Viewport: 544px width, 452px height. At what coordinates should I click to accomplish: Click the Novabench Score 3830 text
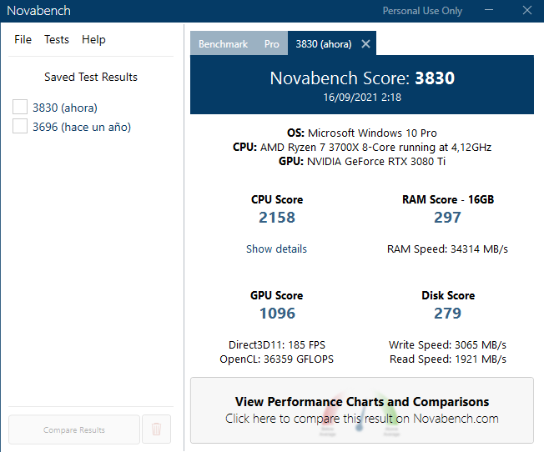click(x=362, y=78)
